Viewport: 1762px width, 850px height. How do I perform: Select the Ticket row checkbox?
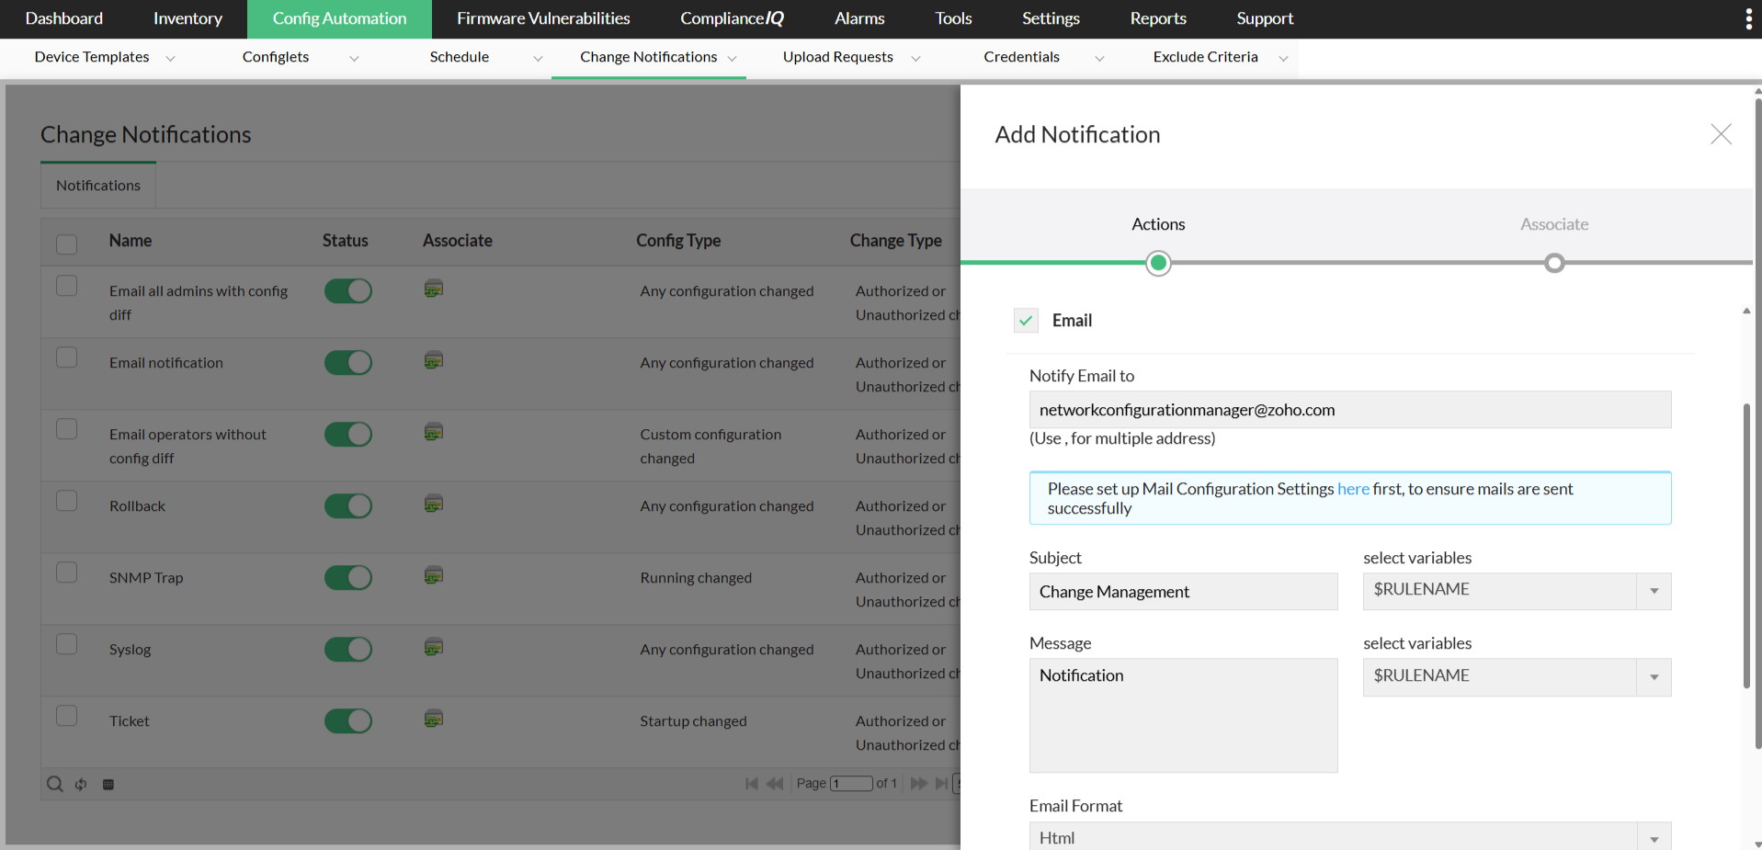click(x=66, y=716)
